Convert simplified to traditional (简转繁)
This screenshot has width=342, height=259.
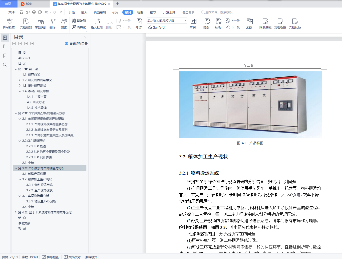point(79,27)
